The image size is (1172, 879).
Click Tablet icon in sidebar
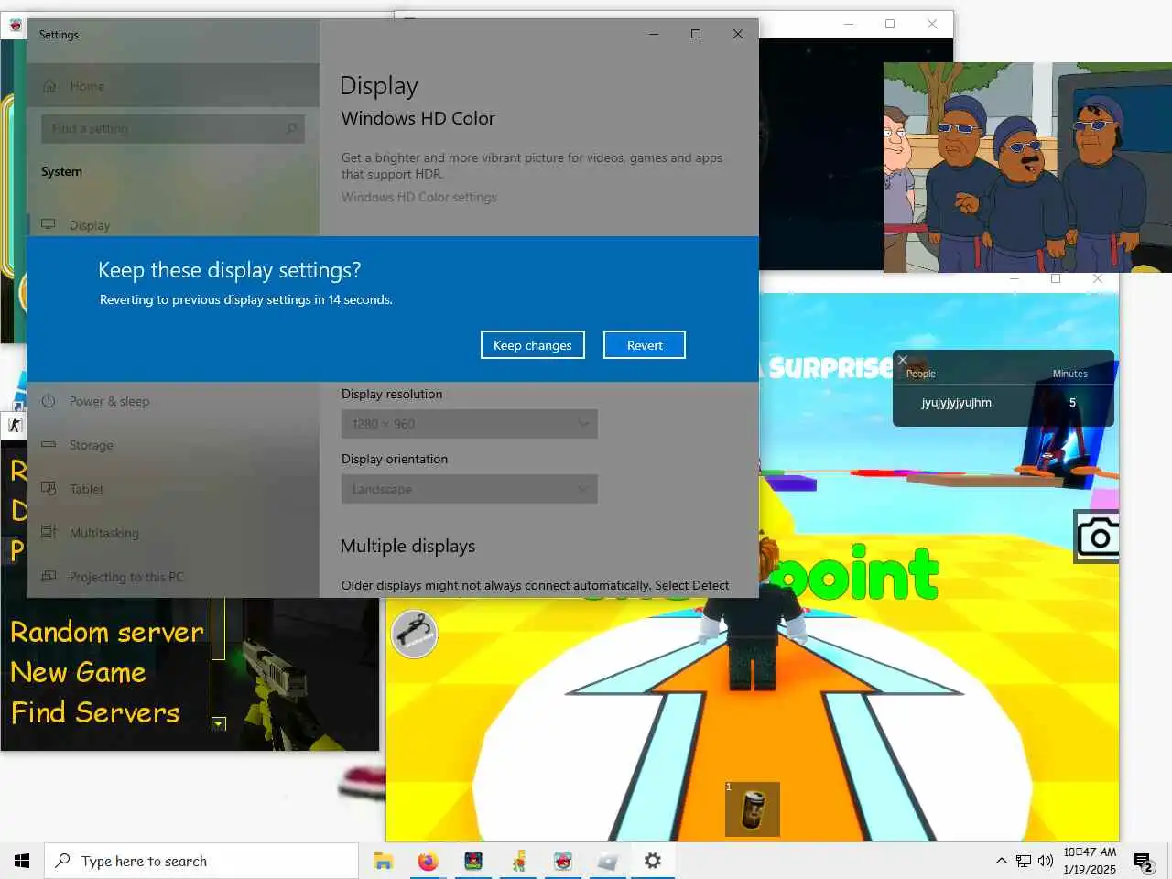tap(49, 489)
